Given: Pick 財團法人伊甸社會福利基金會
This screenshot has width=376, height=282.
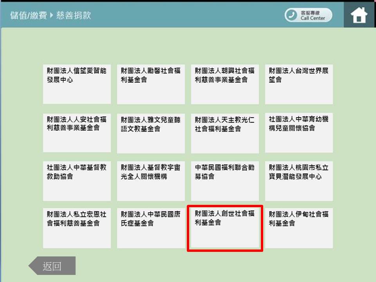Looking at the screenshot, I should coord(299,228).
